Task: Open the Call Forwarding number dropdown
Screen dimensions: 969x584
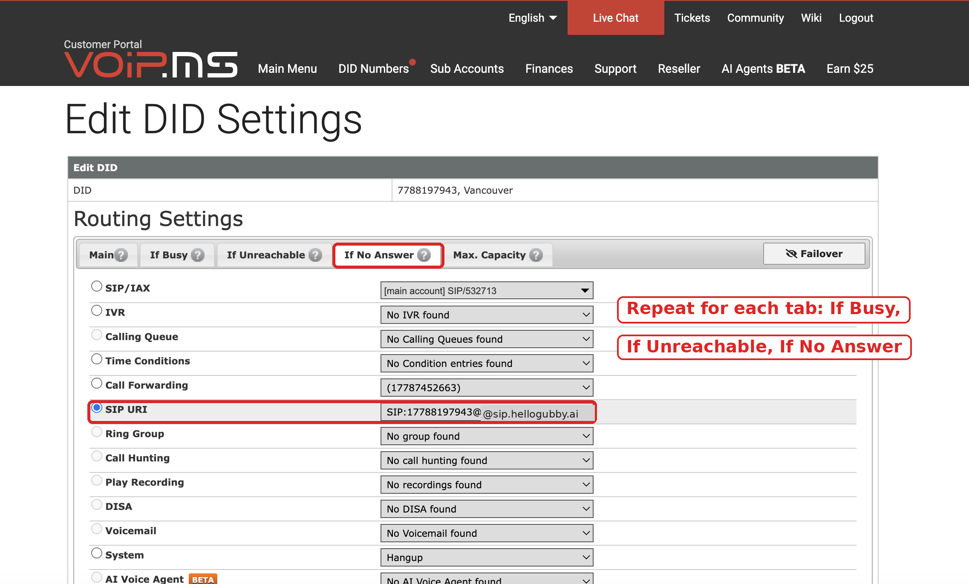Action: click(x=487, y=388)
